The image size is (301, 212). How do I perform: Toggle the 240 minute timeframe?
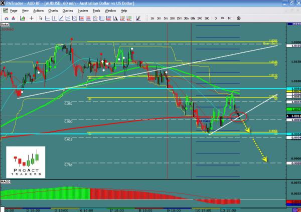pyautogui.click(x=199, y=18)
